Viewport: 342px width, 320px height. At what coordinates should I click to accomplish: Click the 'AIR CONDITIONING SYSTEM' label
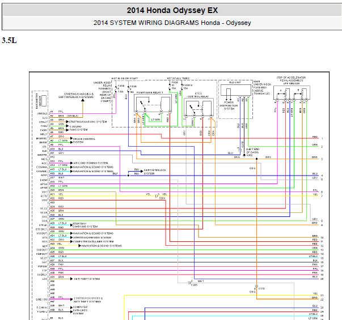91,163
